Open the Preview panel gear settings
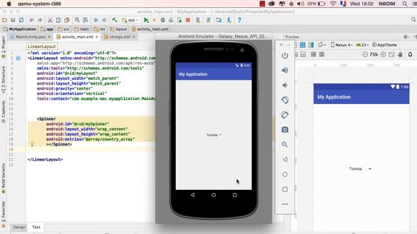Screen dimensions: 417x234 406,37
